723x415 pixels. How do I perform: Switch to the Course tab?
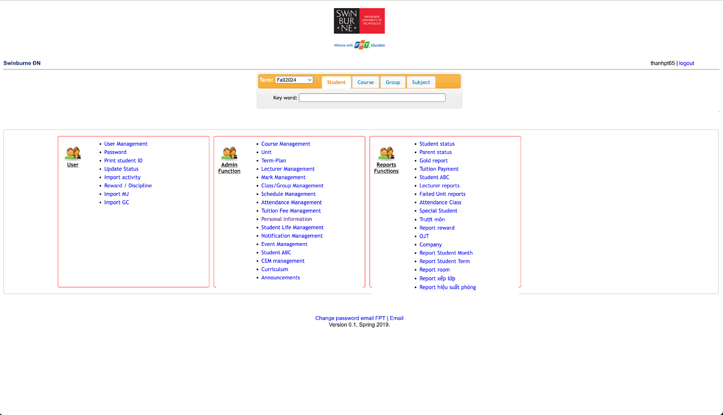point(366,82)
